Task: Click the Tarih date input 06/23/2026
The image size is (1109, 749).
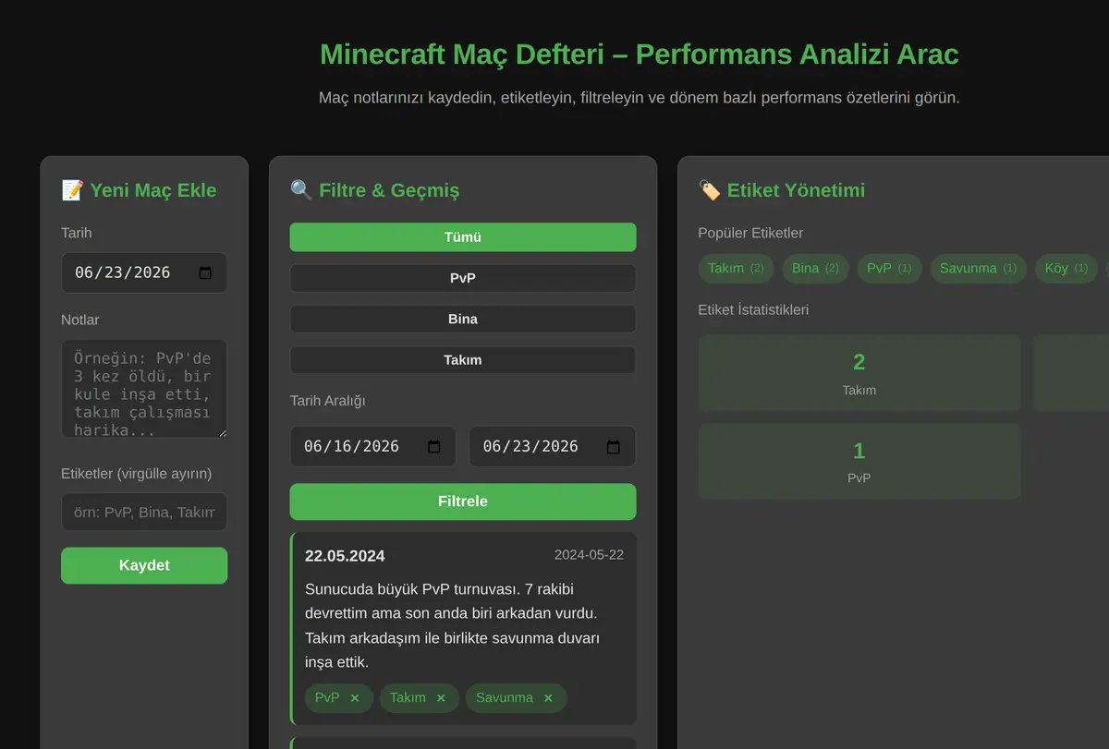Action: [144, 273]
